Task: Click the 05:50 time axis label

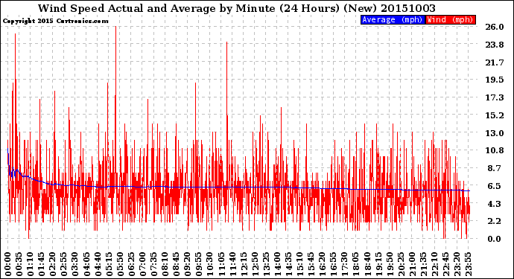Action: click(120, 264)
